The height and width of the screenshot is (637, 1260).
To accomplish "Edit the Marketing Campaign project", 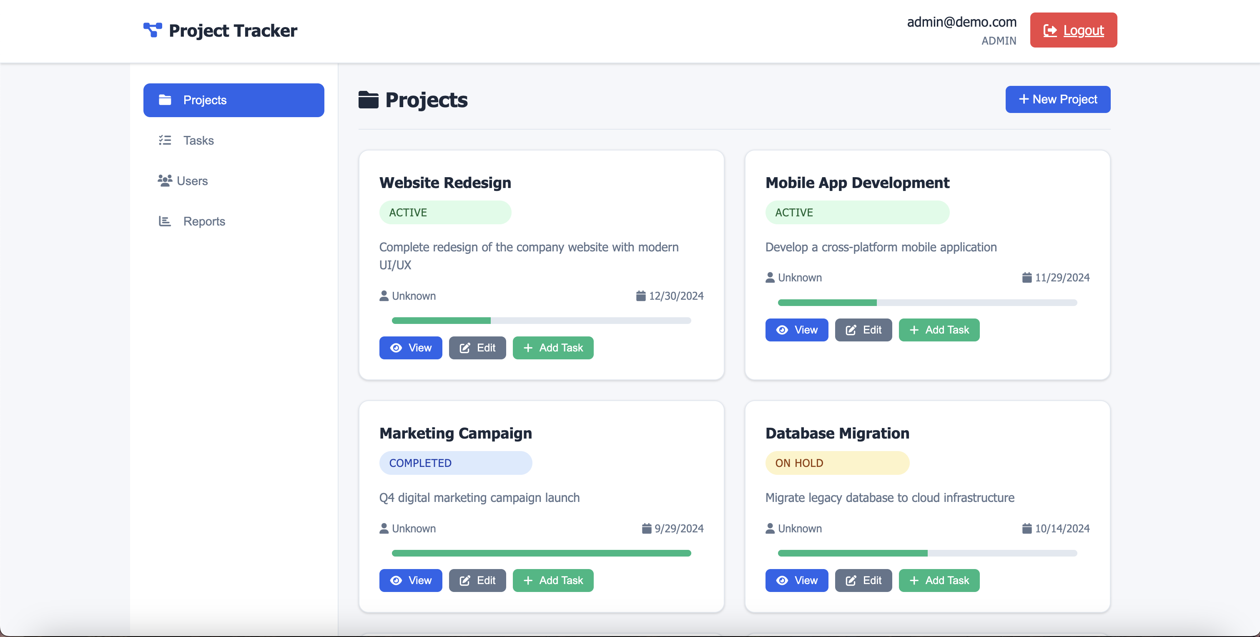I will pos(477,580).
